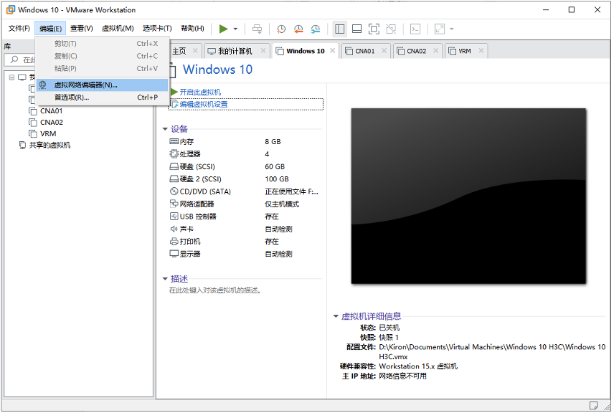Image resolution: width=614 pixels, height=413 pixels.
Task: Click the 声卡 sound card row
Action: point(244,229)
